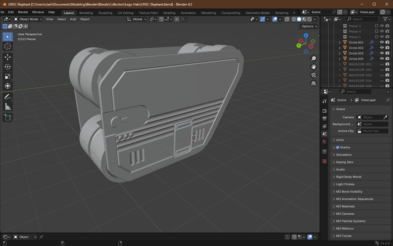Disable Circle.005 in renders via camera icon

pyautogui.click(x=387, y=59)
